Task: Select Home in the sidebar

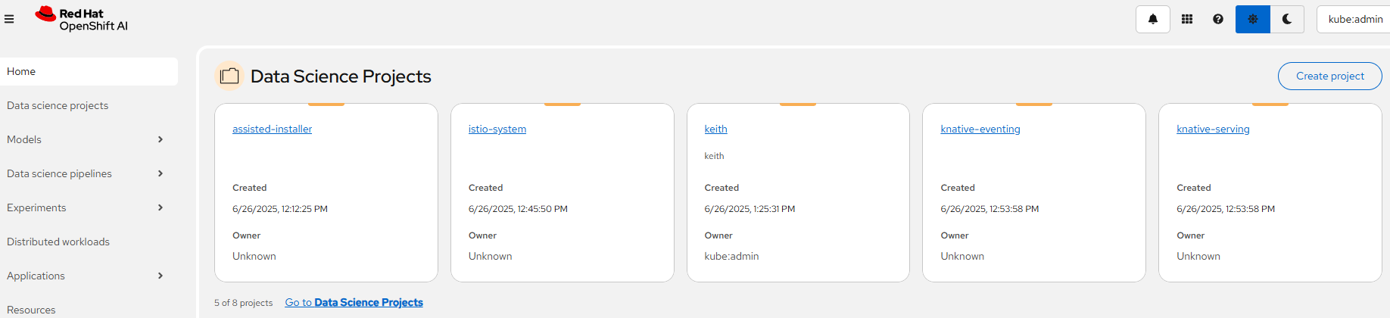Action: (89, 71)
